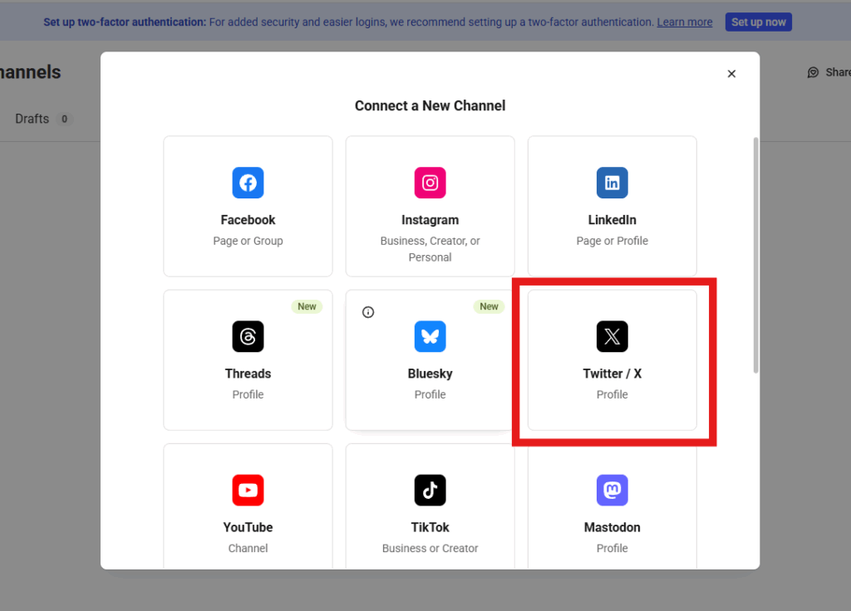The image size is (851, 611).
Task: Select the Bluesky butterfly icon
Action: click(430, 337)
